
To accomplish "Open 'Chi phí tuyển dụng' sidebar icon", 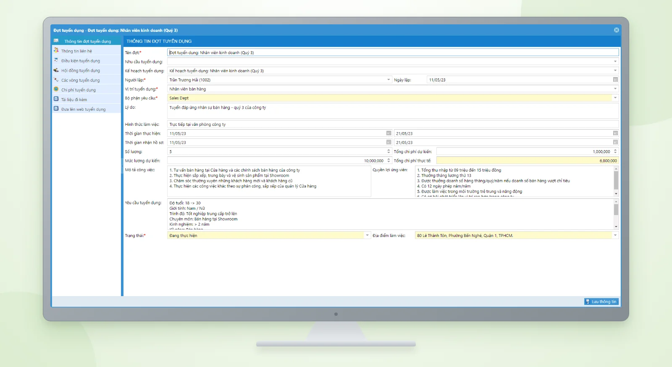I will point(56,89).
